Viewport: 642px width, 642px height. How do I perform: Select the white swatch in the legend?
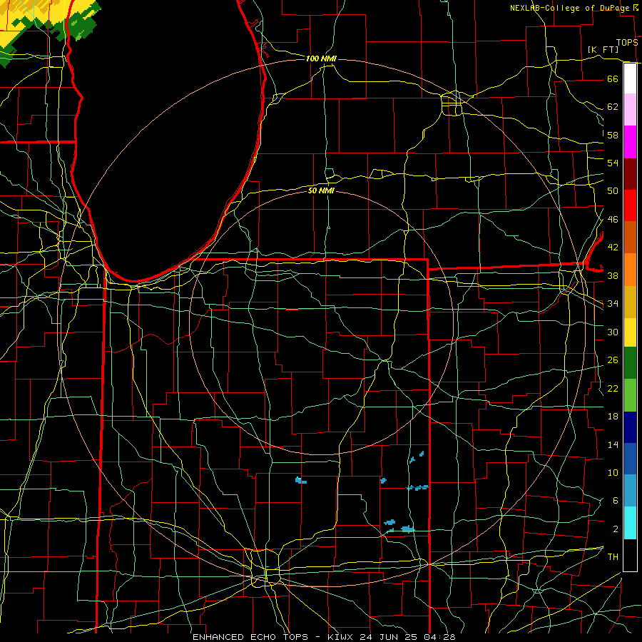point(630,78)
